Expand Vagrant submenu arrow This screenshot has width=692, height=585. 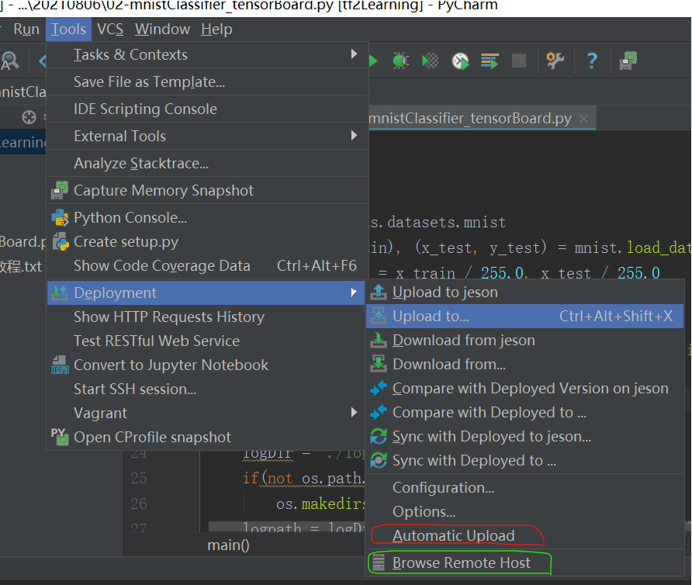pos(354,413)
